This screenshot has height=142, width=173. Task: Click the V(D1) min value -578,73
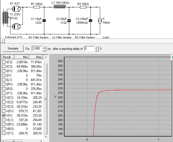(23, 111)
